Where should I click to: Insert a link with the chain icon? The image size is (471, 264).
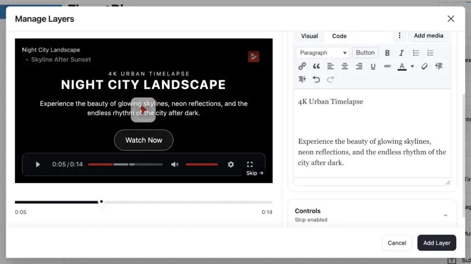pyautogui.click(x=302, y=66)
